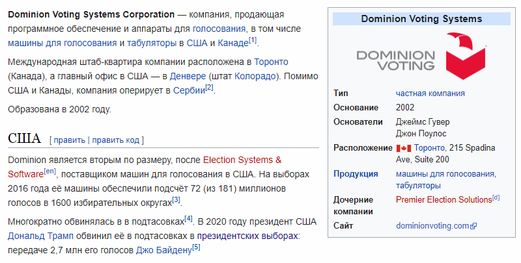Screen dimensions: 521x263
Task: Open the Торонто link in the article text
Action: (271, 62)
